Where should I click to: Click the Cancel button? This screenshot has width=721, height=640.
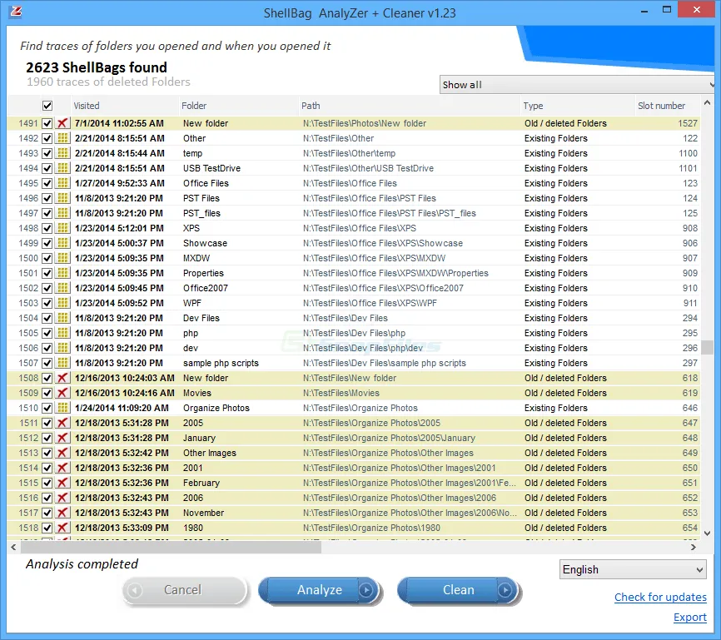click(184, 590)
